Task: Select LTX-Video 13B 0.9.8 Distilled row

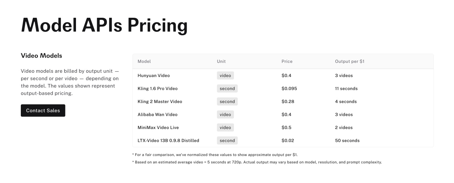Action: coord(283,141)
